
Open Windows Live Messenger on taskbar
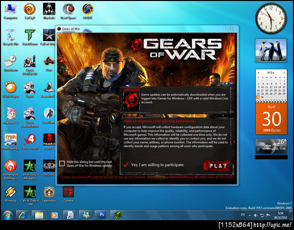click(x=86, y=215)
